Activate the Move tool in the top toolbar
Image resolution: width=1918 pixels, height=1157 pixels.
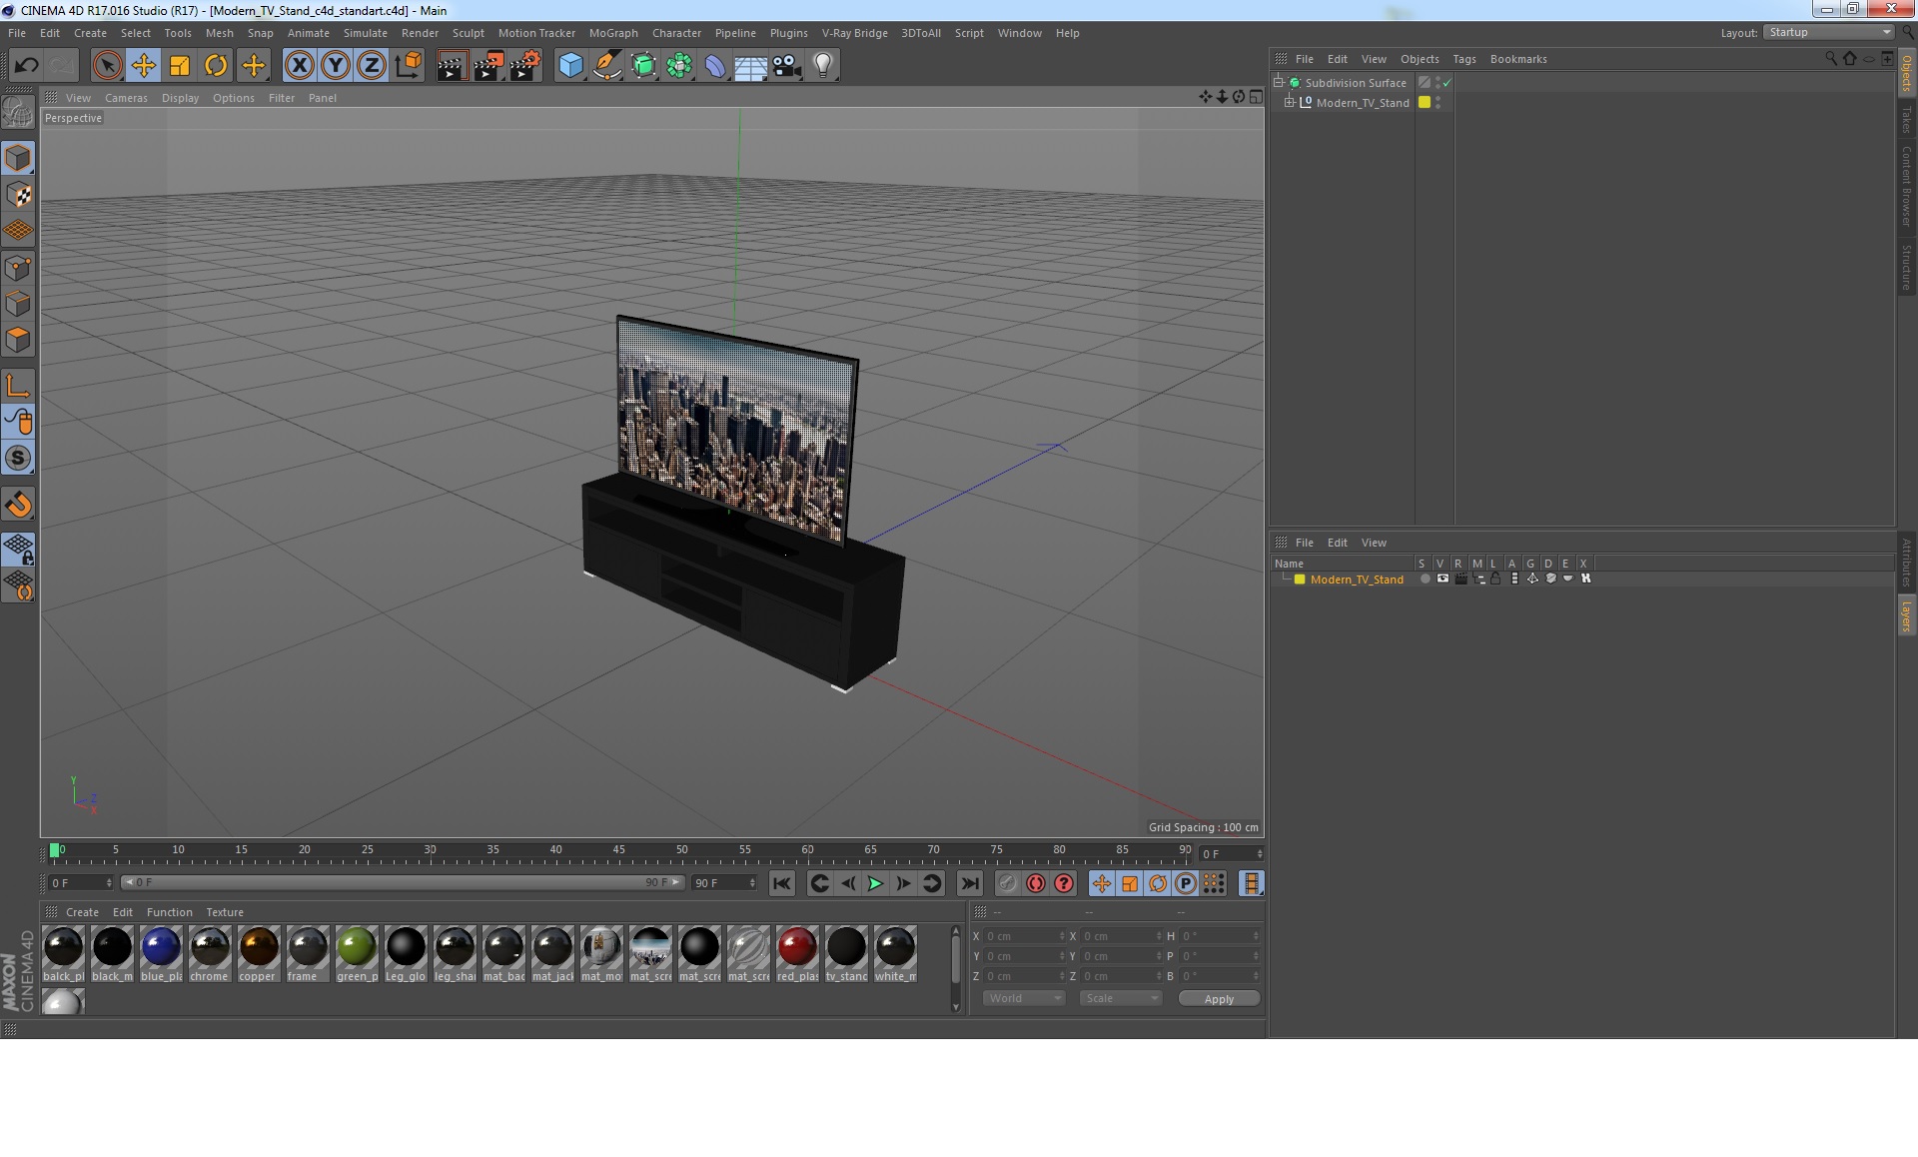click(144, 66)
